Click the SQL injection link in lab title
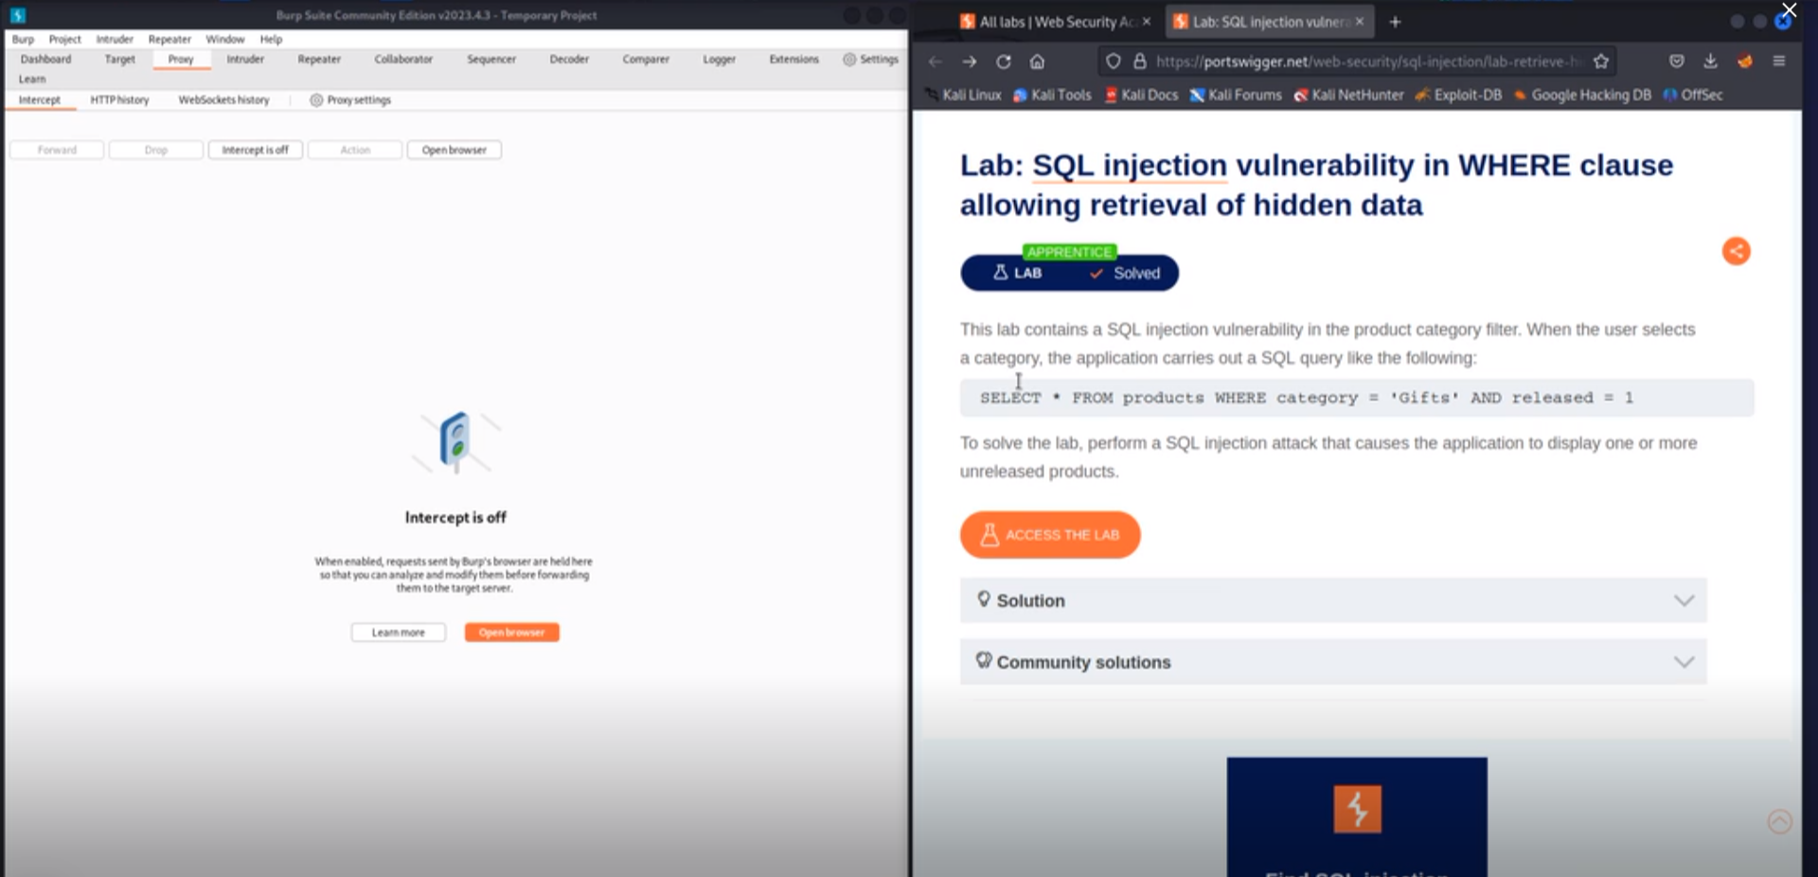 coord(1130,166)
